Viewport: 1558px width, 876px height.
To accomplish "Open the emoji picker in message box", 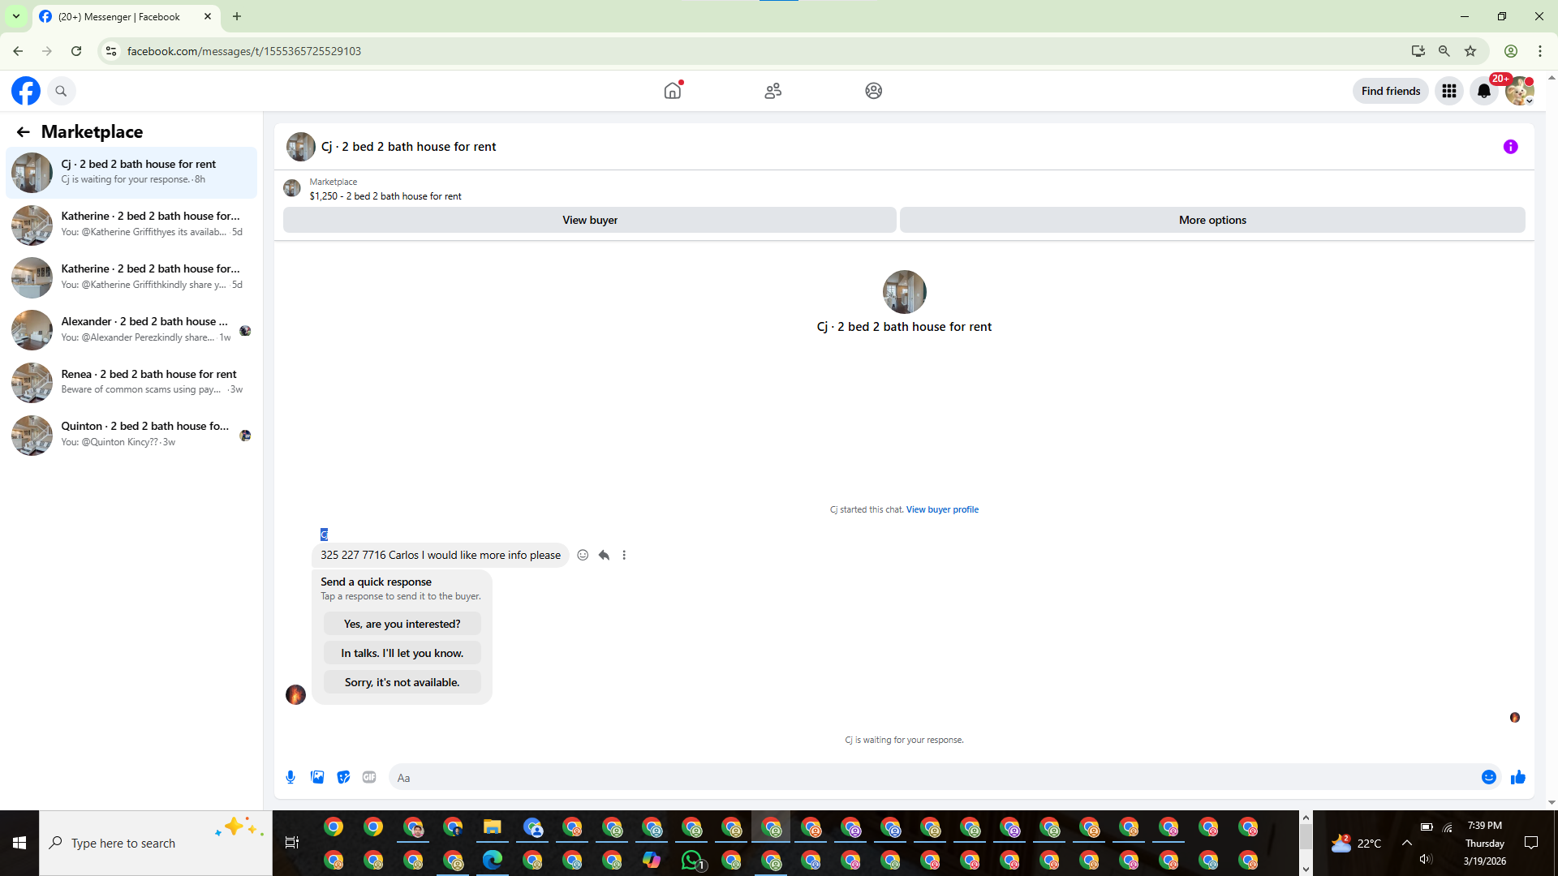I will [1488, 777].
